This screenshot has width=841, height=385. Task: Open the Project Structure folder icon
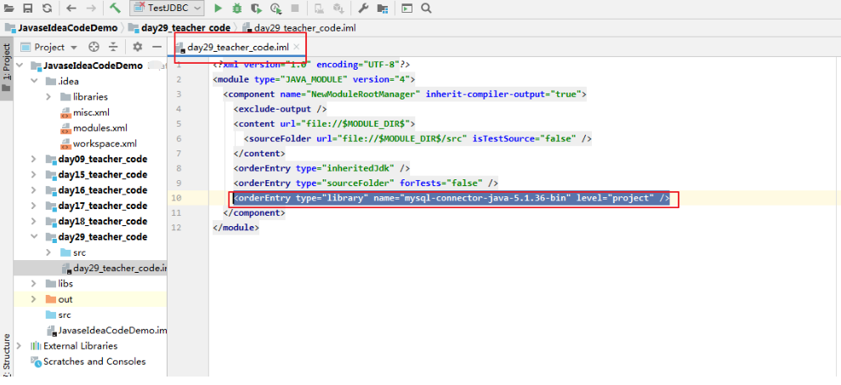coord(383,8)
